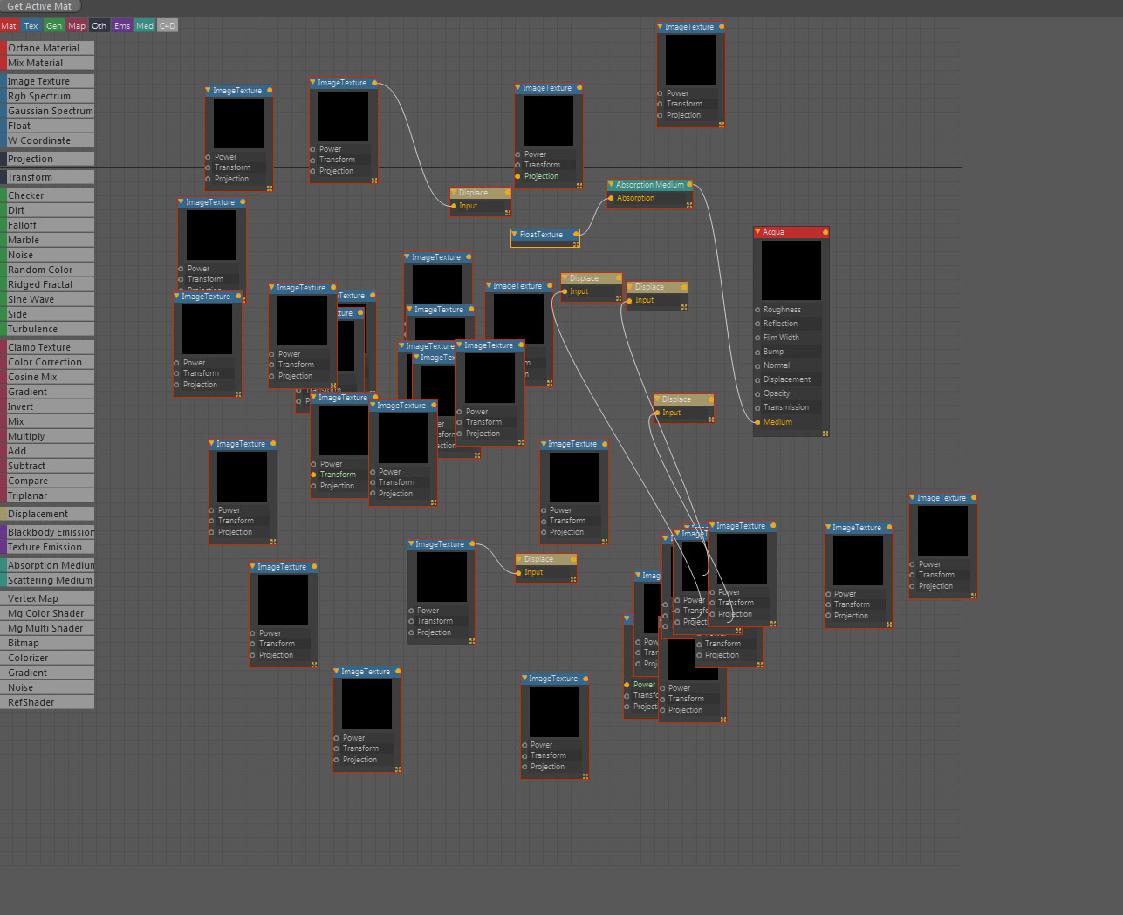This screenshot has height=915, width=1123.
Task: Add a Marble node from list
Action: point(47,240)
